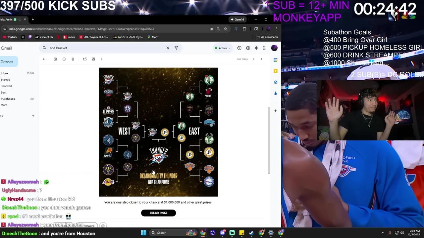The height and width of the screenshot is (238, 424).
Task: Open Gmail settings gear
Action: (x=248, y=48)
